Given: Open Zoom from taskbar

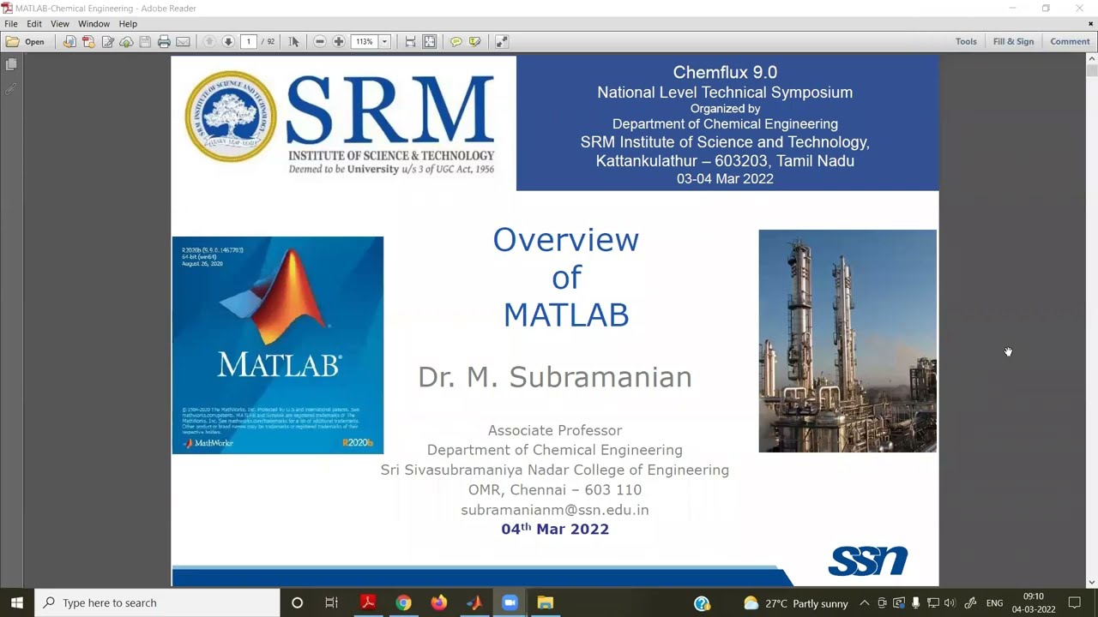Looking at the screenshot, I should [510, 602].
